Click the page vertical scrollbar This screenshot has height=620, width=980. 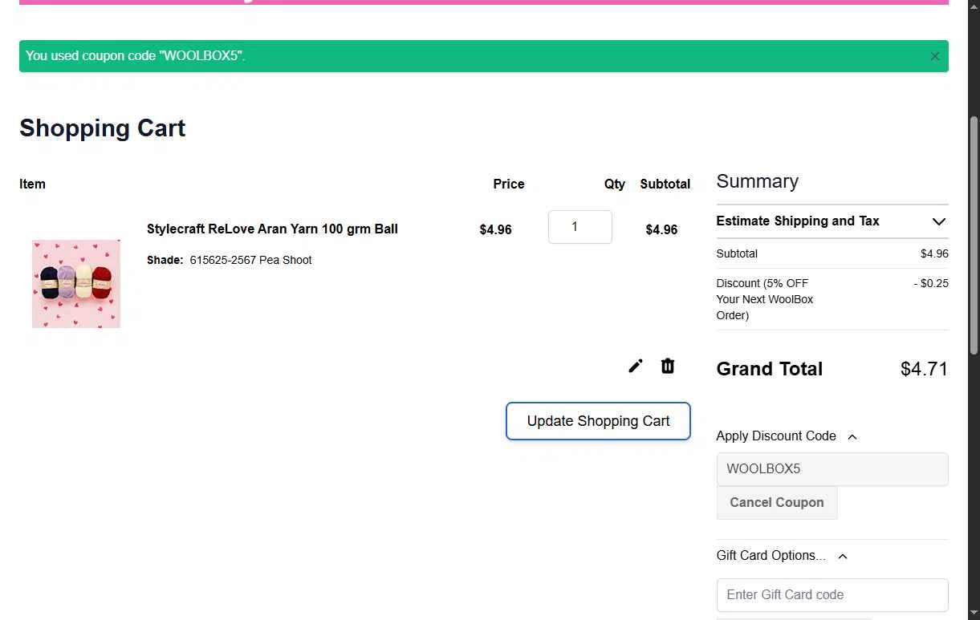(974, 237)
